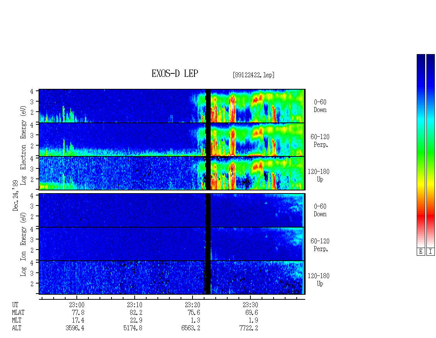Click the altitude value '5174.8'
This screenshot has height=338, width=436.
click(133, 328)
